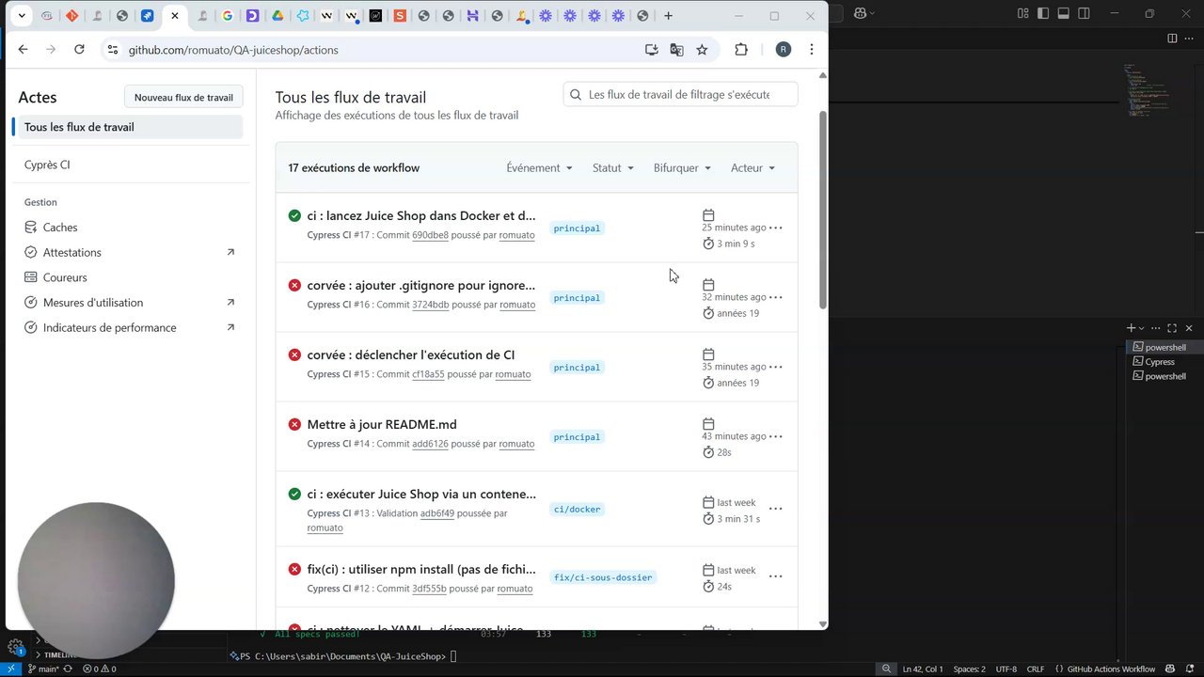The height and width of the screenshot is (677, 1204).
Task: Select the Cyprès CI workflow
Action: 47,165
